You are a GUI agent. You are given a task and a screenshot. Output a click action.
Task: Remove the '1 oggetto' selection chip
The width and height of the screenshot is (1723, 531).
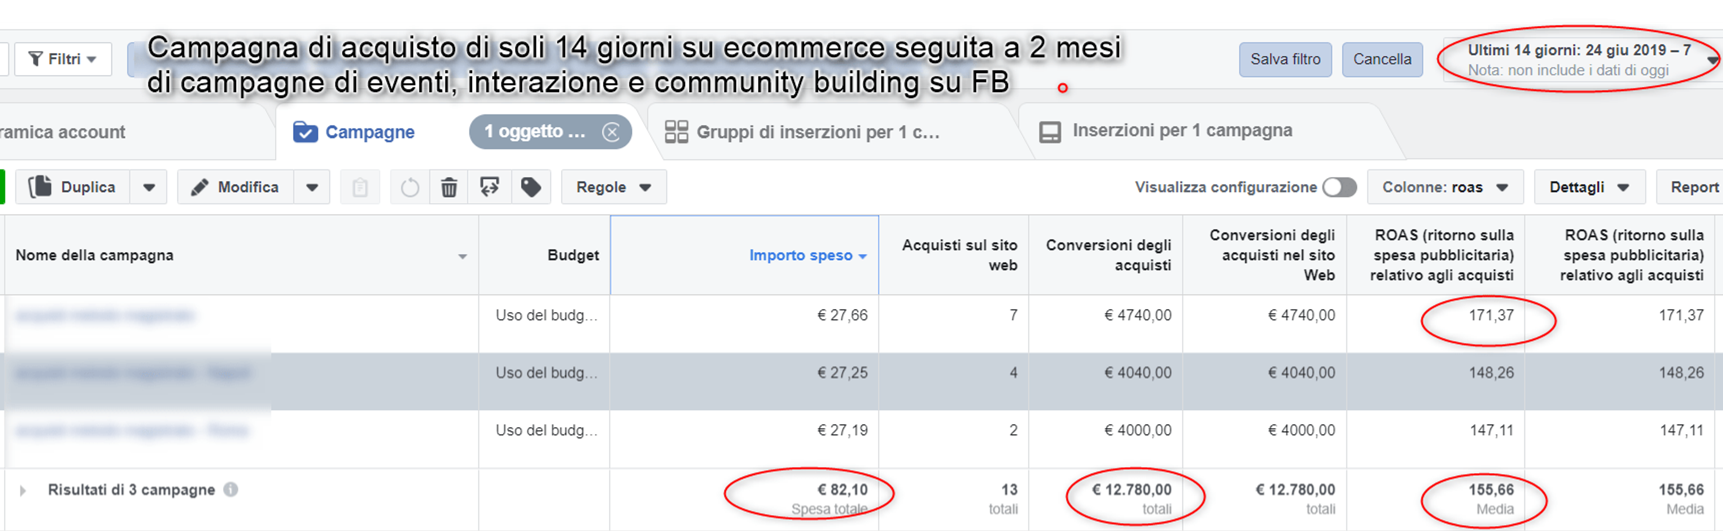click(611, 132)
